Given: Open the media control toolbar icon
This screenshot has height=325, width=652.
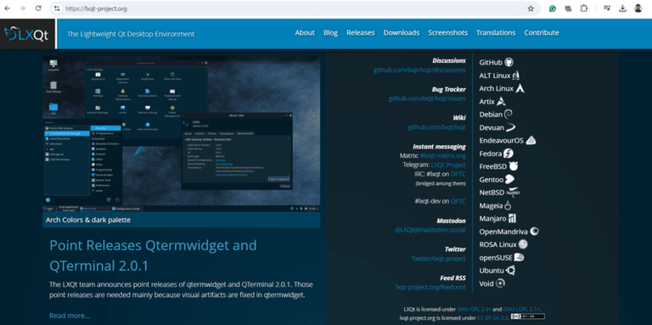Looking at the screenshot, I should coord(607,8).
